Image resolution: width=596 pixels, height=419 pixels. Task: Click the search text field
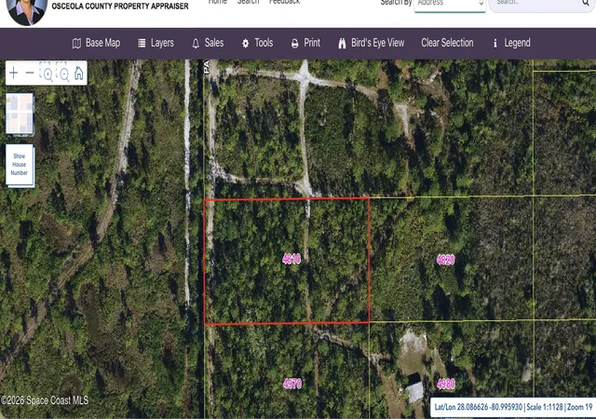[535, 5]
